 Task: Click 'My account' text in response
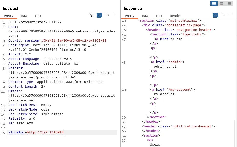(x=164, y=94)
